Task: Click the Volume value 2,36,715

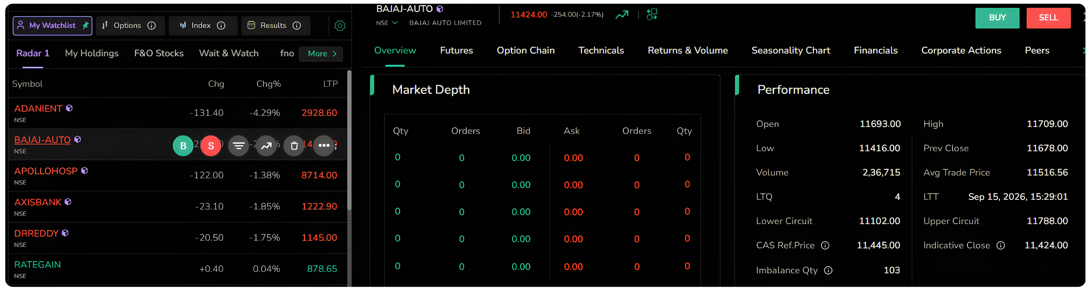Action: [881, 173]
